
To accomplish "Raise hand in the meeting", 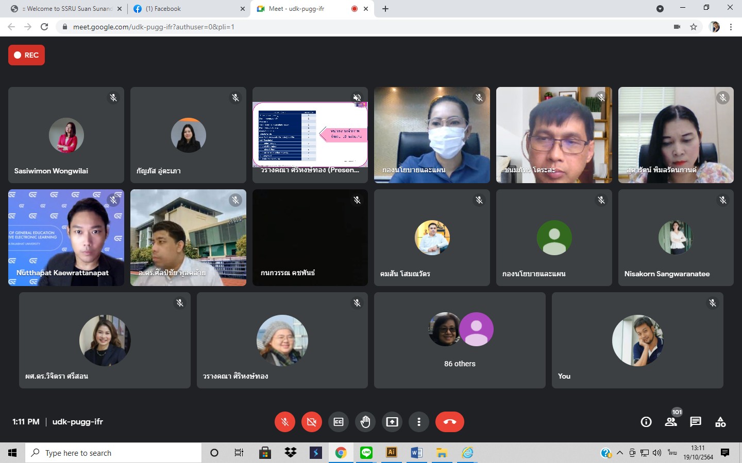I will pyautogui.click(x=365, y=422).
